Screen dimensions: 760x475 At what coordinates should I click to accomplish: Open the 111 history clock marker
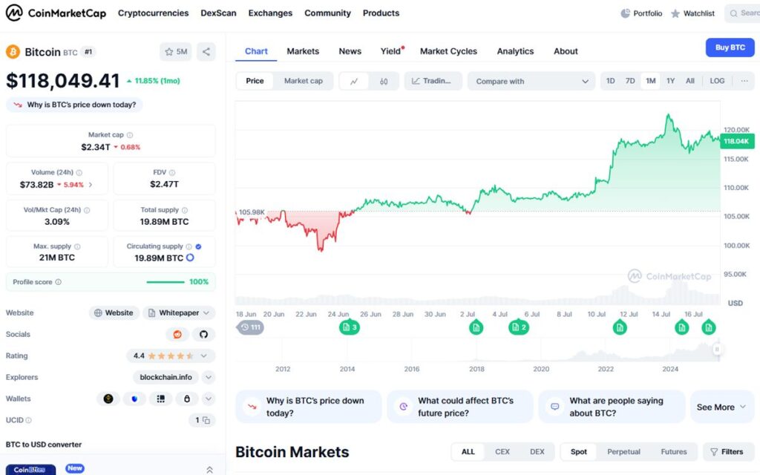coord(250,327)
